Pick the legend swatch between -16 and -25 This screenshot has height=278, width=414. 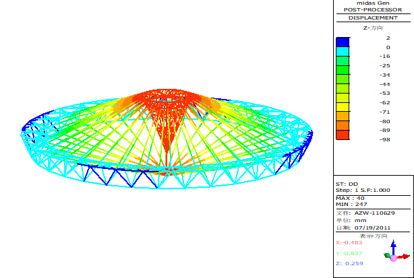[343, 61]
